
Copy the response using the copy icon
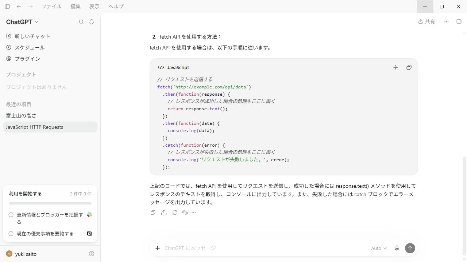coord(153,213)
